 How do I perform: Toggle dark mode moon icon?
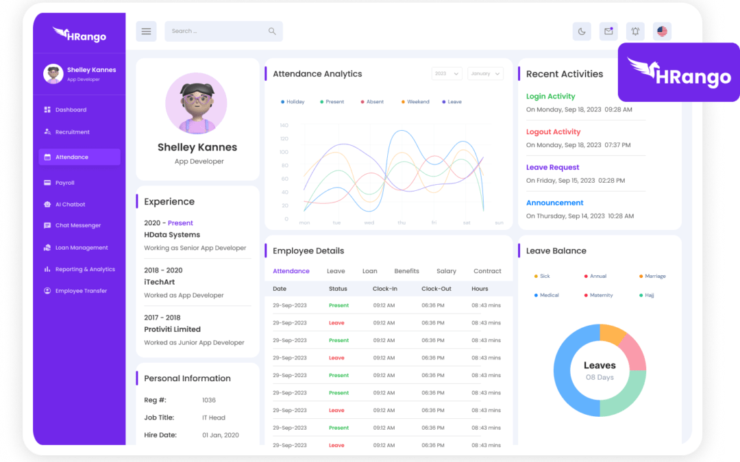582,31
